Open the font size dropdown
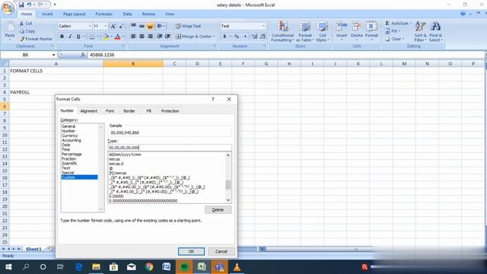487x274 pixels. point(105,27)
